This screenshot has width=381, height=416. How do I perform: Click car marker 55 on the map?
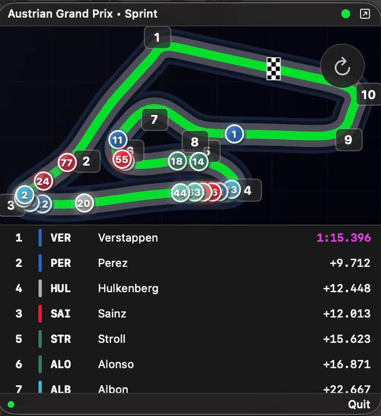(122, 159)
